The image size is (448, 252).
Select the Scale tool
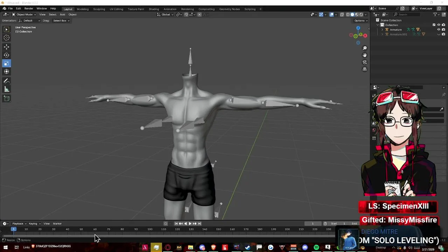coord(7,63)
